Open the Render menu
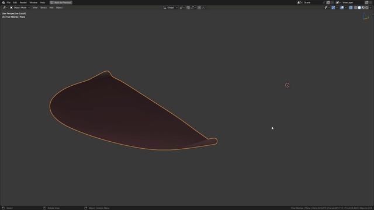Image resolution: width=374 pixels, height=210 pixels. [23, 2]
